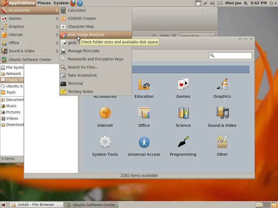278x208 pixels.
Task: Start Take Screenshot tool
Action: [96, 76]
